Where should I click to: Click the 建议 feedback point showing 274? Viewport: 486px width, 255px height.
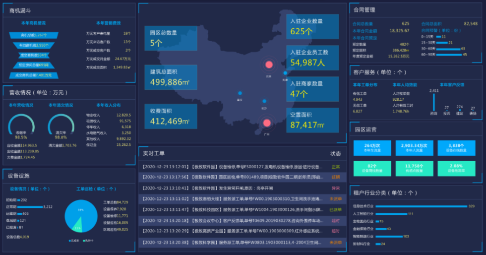(x=460, y=110)
